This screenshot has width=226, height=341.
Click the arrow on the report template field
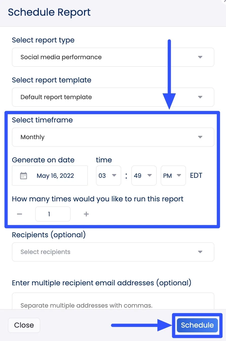200,97
